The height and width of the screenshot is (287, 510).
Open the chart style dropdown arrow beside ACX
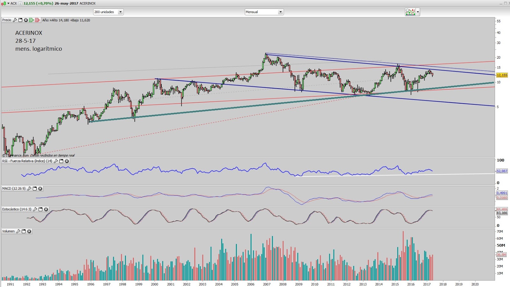(x=8, y=4)
